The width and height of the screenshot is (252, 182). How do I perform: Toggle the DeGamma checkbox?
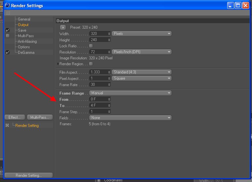(x=8, y=53)
